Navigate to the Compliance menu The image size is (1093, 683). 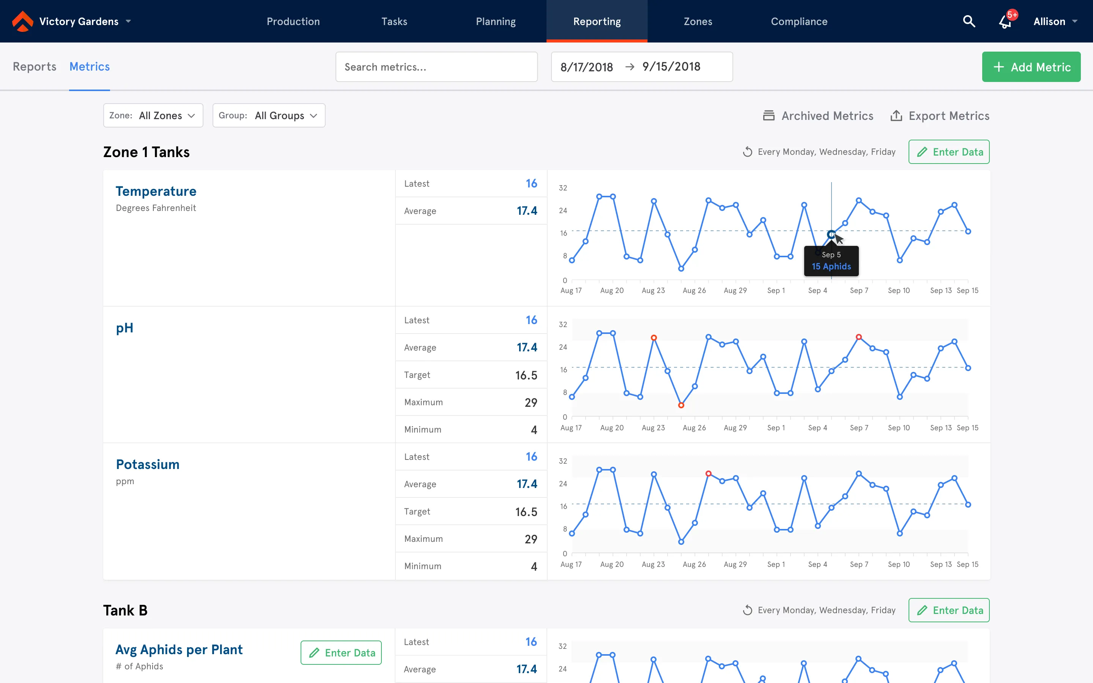tap(799, 21)
